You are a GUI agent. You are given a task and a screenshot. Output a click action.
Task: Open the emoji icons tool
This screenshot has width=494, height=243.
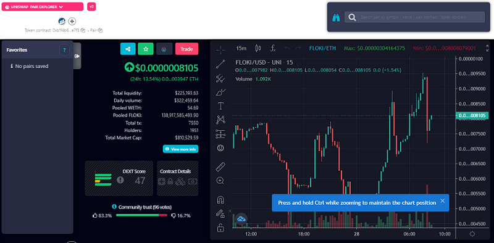click(x=220, y=148)
